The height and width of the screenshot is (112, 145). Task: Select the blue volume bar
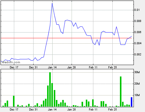coord(131,102)
